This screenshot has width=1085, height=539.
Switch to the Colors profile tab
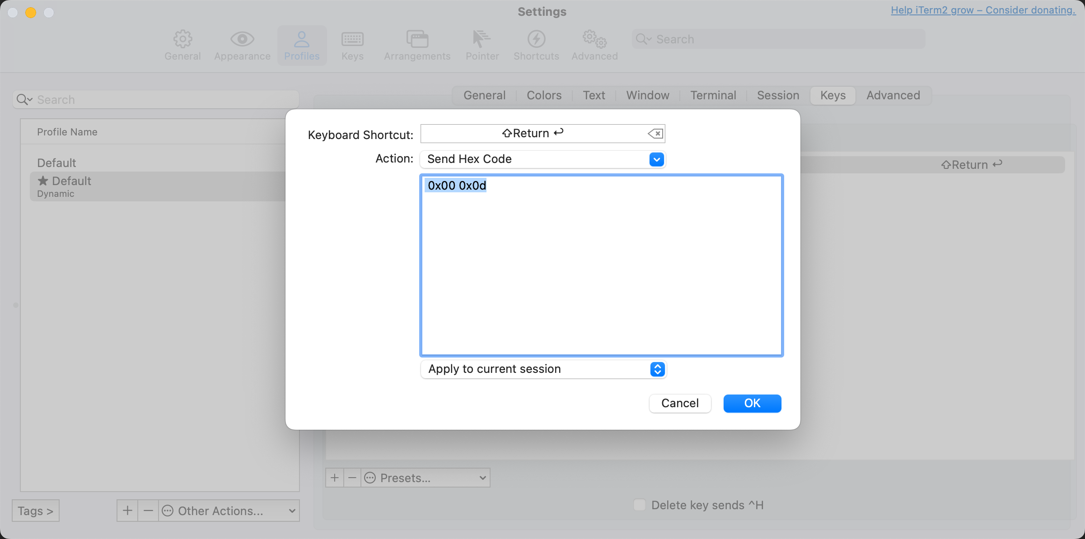point(544,95)
